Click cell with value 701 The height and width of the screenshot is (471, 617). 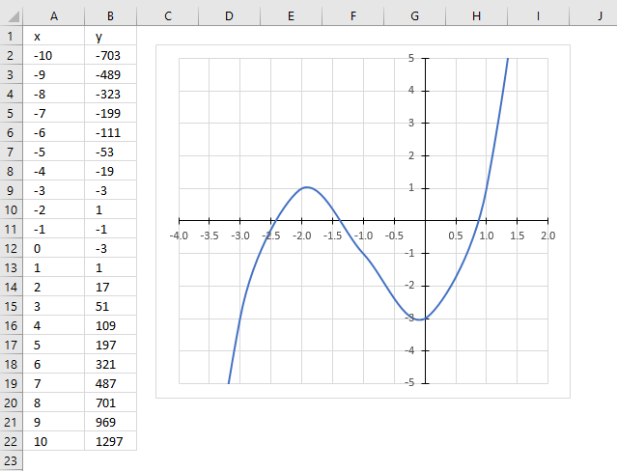pyautogui.click(x=110, y=402)
